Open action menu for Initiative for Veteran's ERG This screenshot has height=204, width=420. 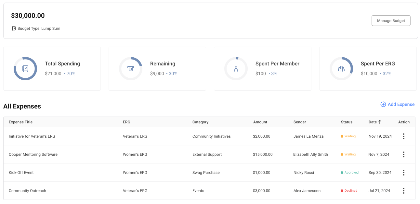[x=403, y=136]
